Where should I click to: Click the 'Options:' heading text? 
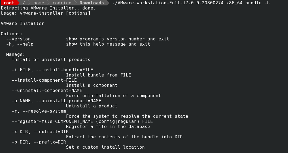pyautogui.click(x=11, y=34)
